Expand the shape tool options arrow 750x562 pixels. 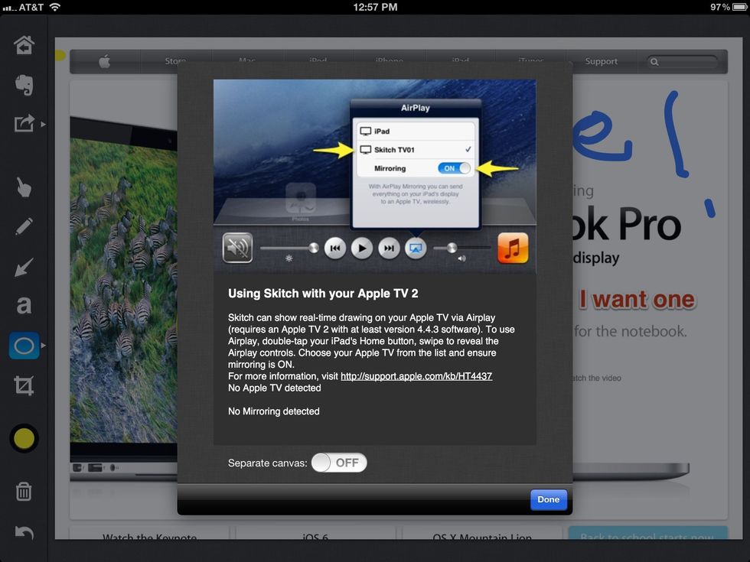click(44, 346)
